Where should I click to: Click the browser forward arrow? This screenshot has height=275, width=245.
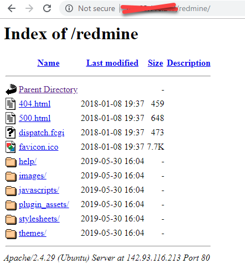tap(29, 8)
